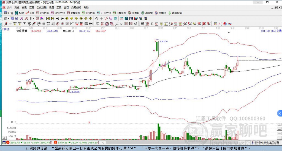The height and width of the screenshot is (151, 282).
Task: Open the 交易委托 menu
Action: [x=76, y=7]
